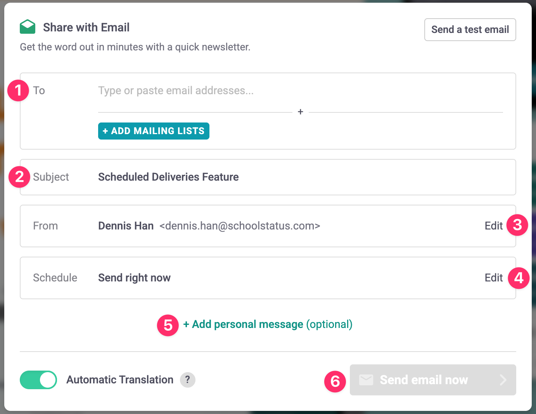
Task: Disable the Automatic Translation toggle
Action: tap(38, 380)
